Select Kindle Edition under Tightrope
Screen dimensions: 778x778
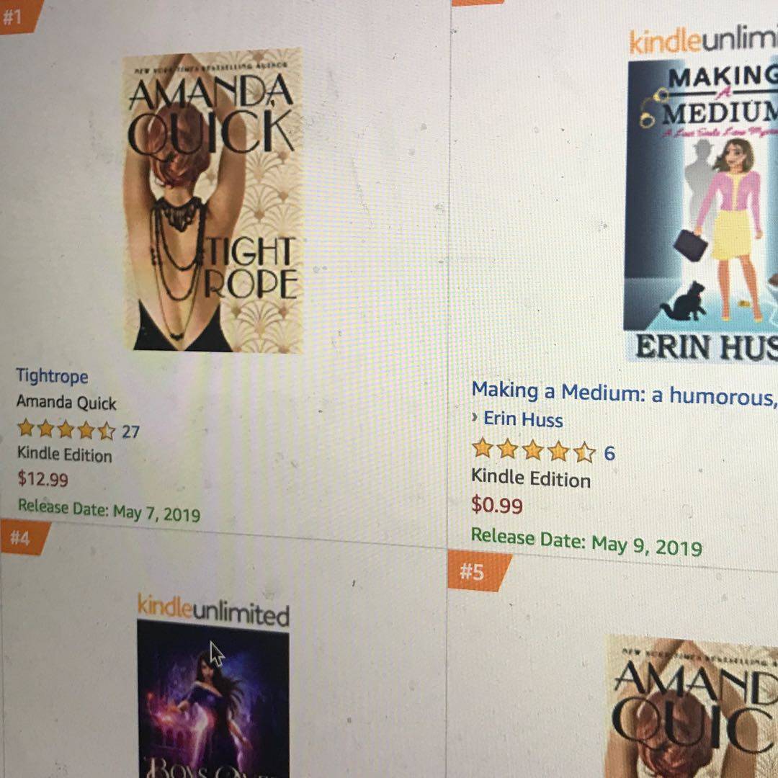(65, 455)
